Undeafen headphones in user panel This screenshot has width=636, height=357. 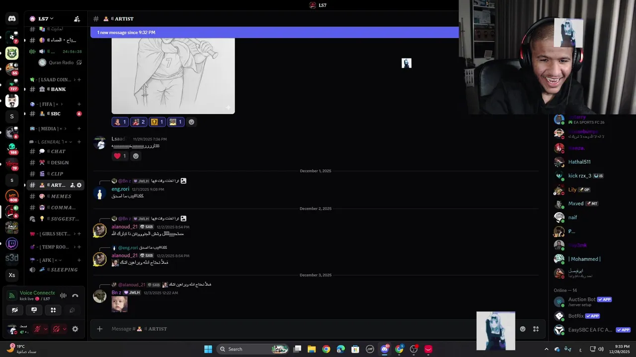click(x=56, y=329)
